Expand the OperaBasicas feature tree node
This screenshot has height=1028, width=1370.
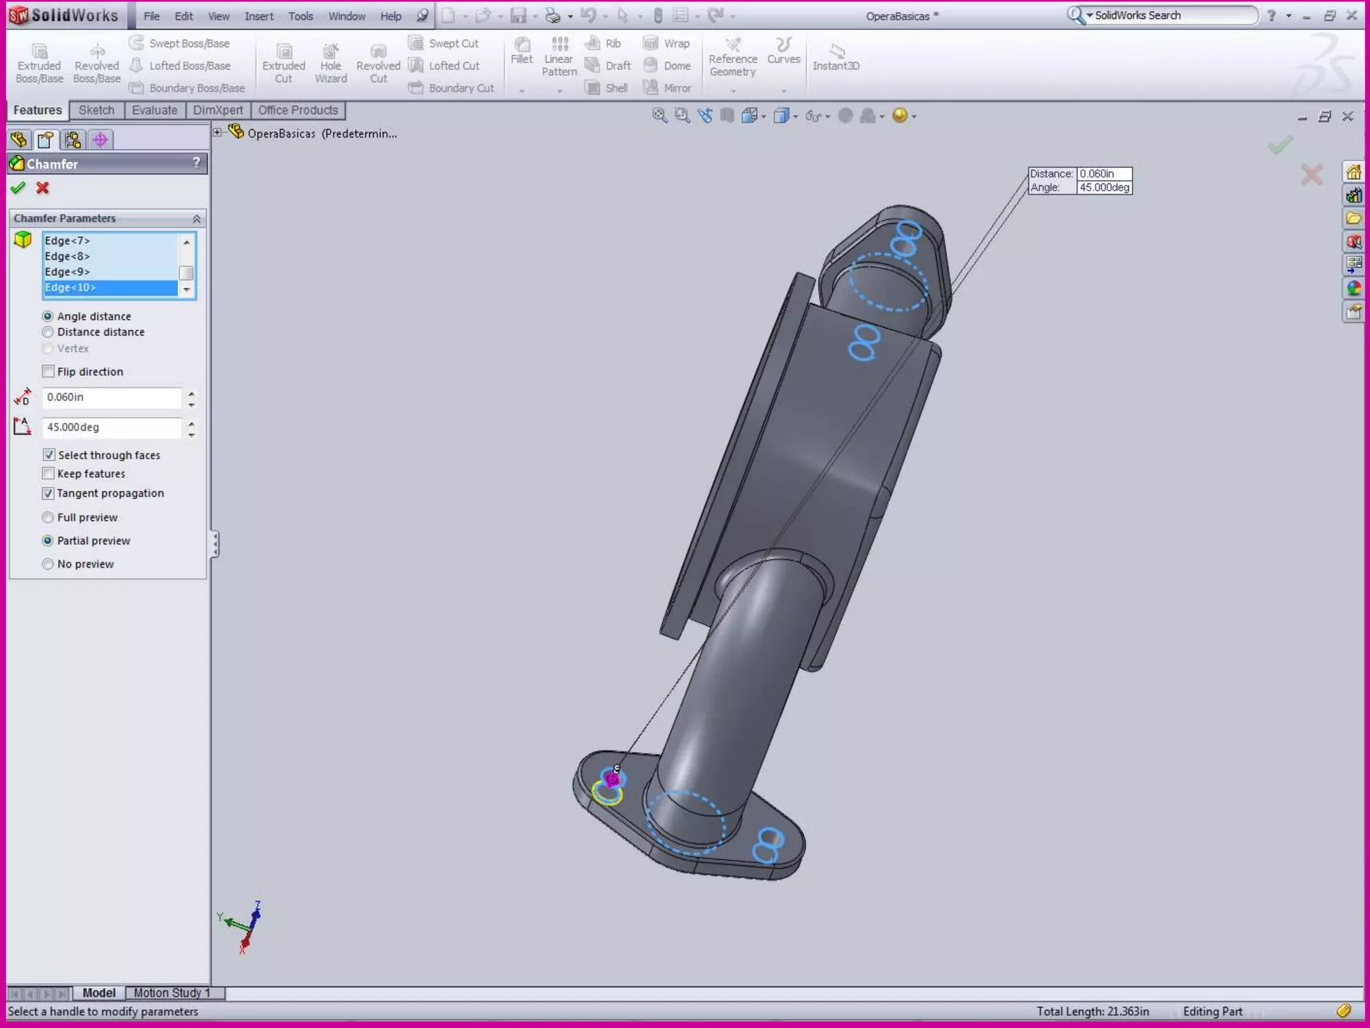[217, 133]
